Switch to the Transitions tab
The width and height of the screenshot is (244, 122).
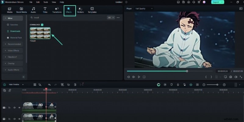(x=57, y=10)
